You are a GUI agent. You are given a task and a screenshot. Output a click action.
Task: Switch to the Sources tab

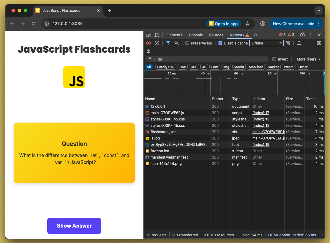coord(216,35)
